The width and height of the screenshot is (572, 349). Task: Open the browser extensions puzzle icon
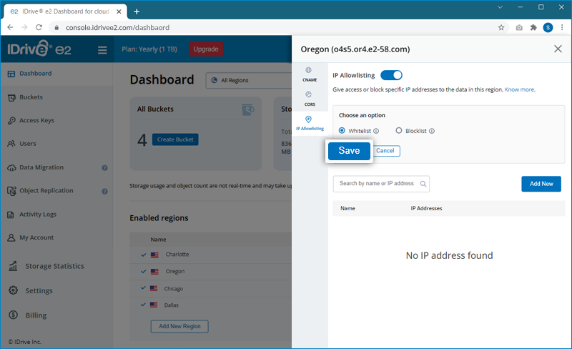[x=533, y=27]
